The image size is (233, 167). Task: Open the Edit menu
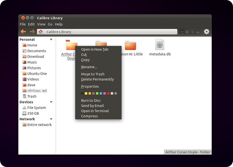click(x=31, y=24)
